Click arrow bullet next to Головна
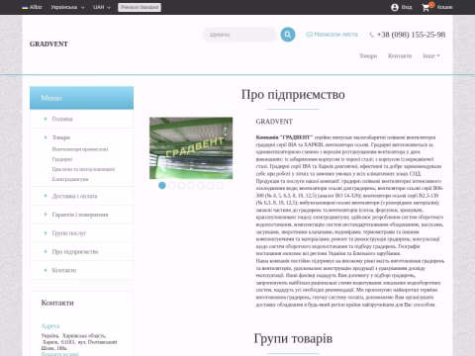475x356 pixels. [46, 119]
